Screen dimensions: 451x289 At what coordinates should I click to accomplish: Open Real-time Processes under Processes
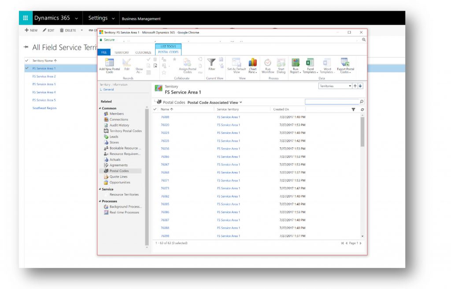[x=124, y=212]
